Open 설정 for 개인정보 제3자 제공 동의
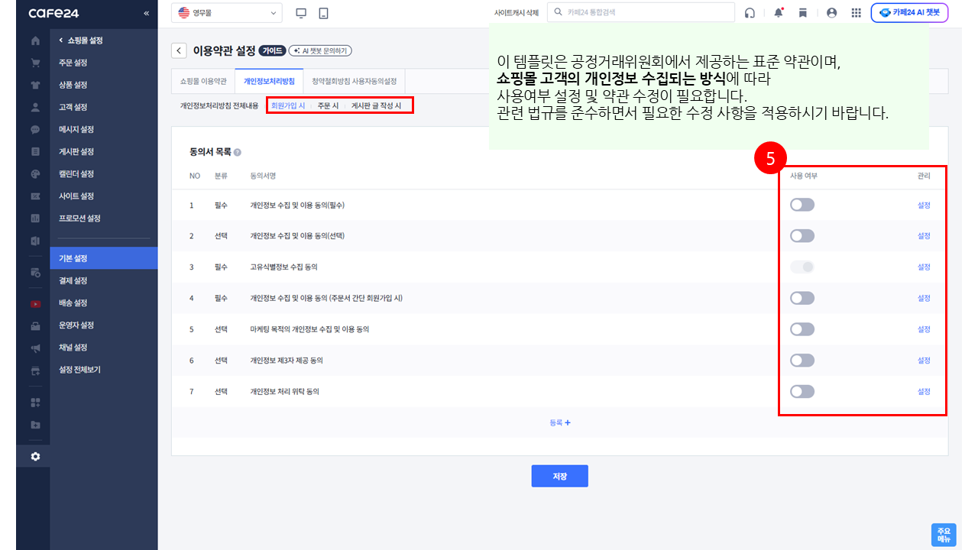The width and height of the screenshot is (978, 550). [x=924, y=361]
